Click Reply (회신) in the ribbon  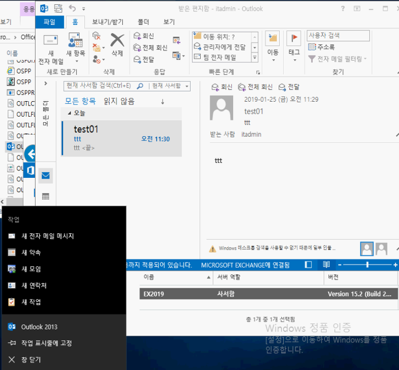click(144, 36)
